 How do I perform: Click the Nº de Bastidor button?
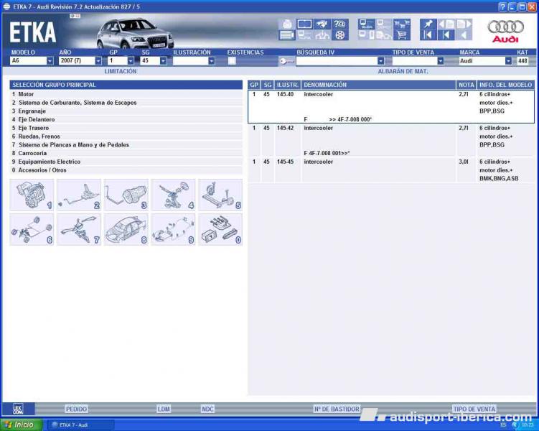[x=336, y=409]
